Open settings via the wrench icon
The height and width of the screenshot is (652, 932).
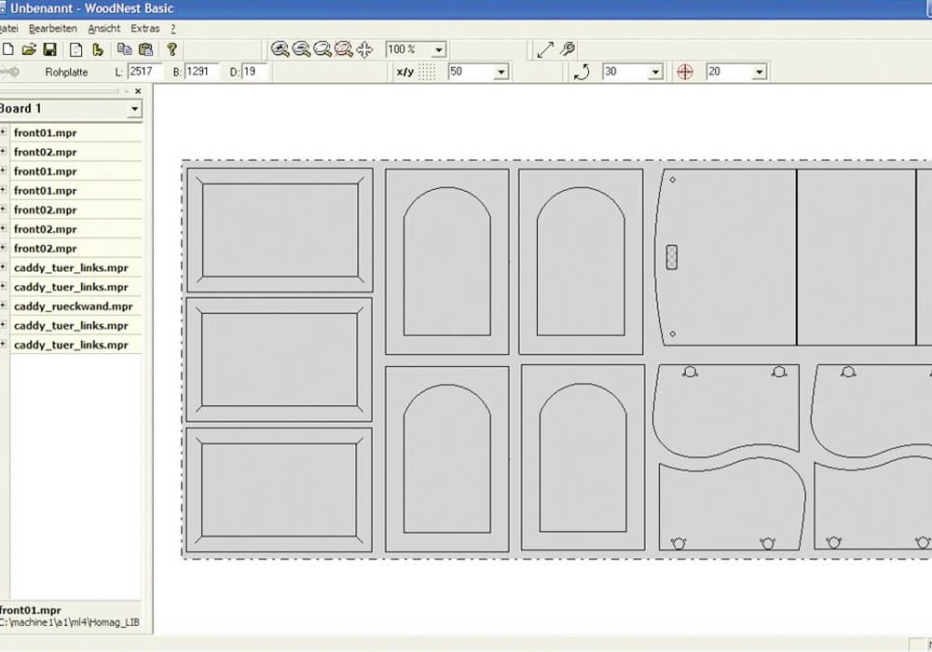568,48
